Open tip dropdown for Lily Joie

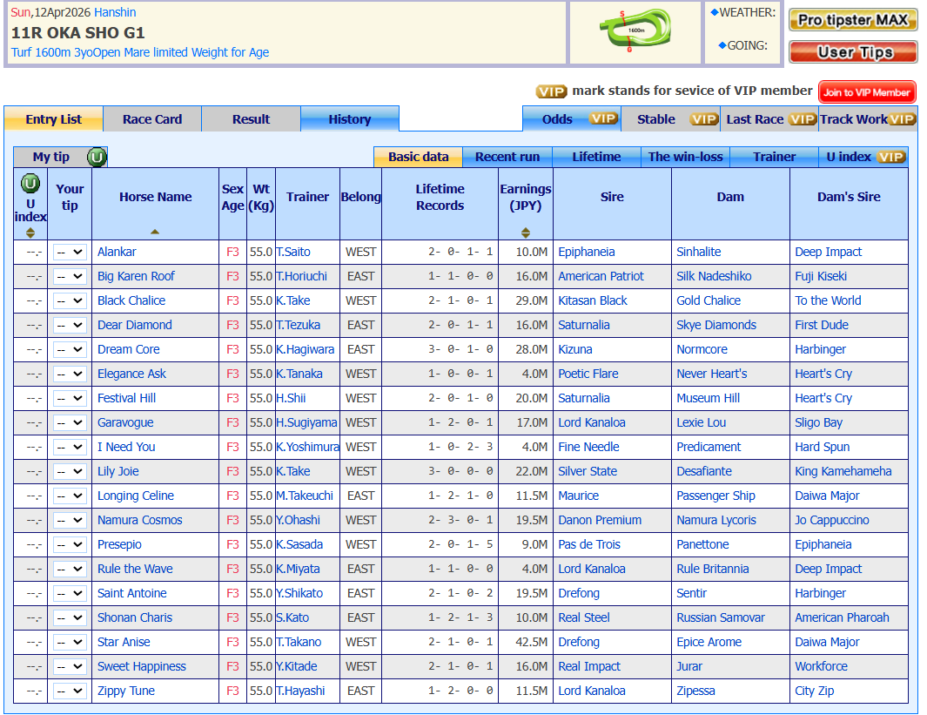pos(70,471)
